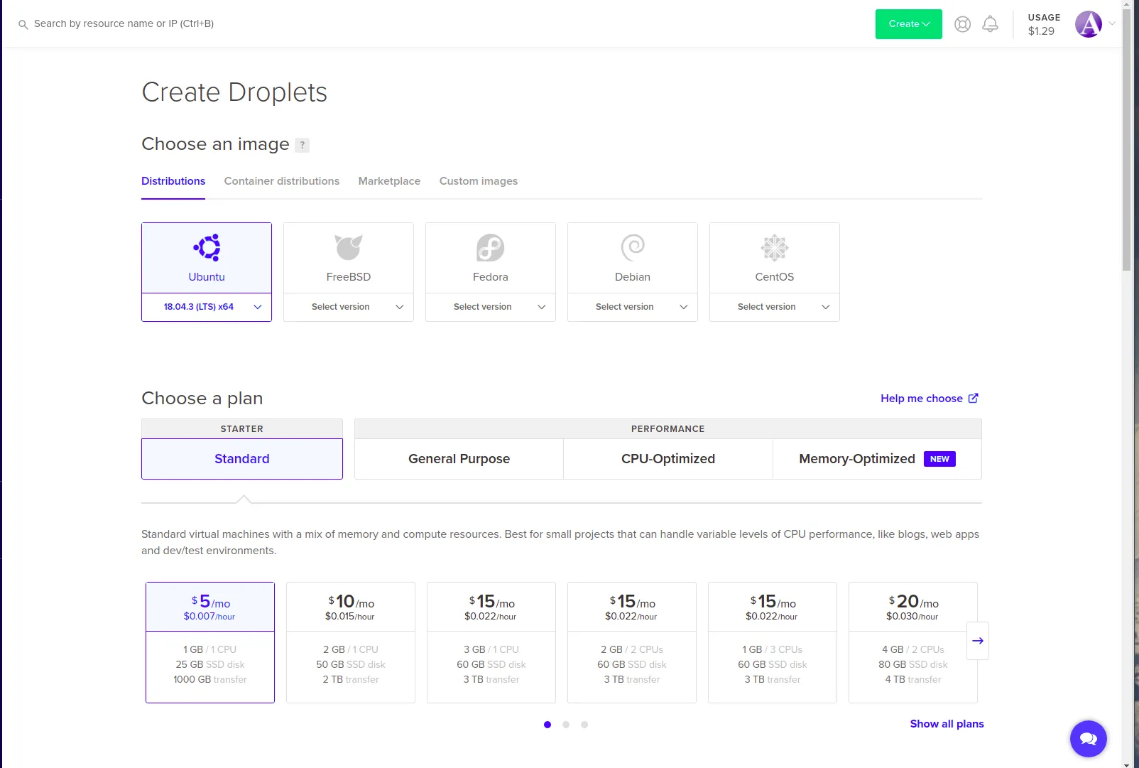Select the Ubuntu distribution logo
The image size is (1139, 768).
coord(207,247)
